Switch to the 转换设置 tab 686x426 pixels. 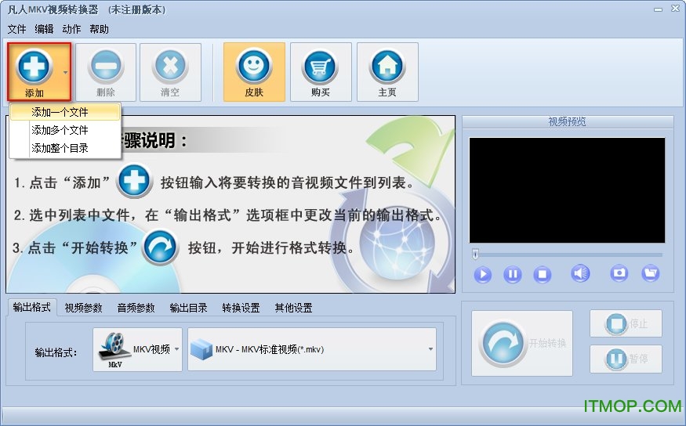click(241, 308)
